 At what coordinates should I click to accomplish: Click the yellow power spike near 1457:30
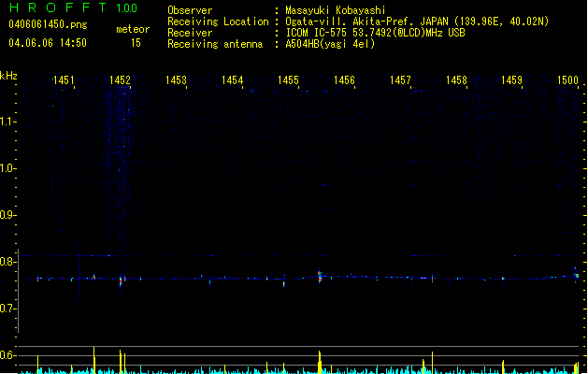click(x=433, y=363)
